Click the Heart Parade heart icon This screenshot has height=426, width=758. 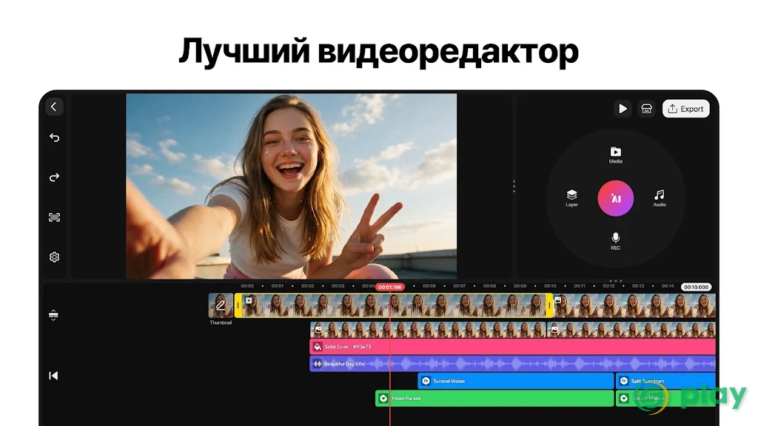point(383,399)
